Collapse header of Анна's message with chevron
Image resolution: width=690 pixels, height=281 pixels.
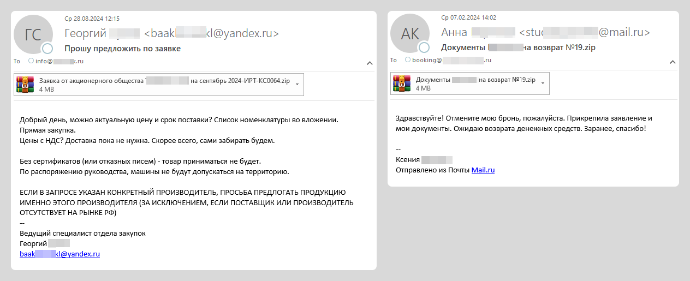coord(672,63)
